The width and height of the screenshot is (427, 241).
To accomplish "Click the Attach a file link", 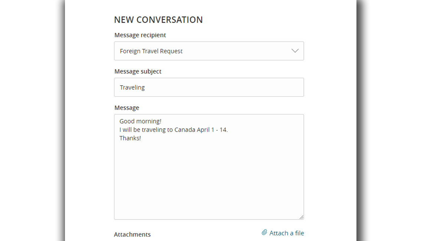I will tap(286, 233).
